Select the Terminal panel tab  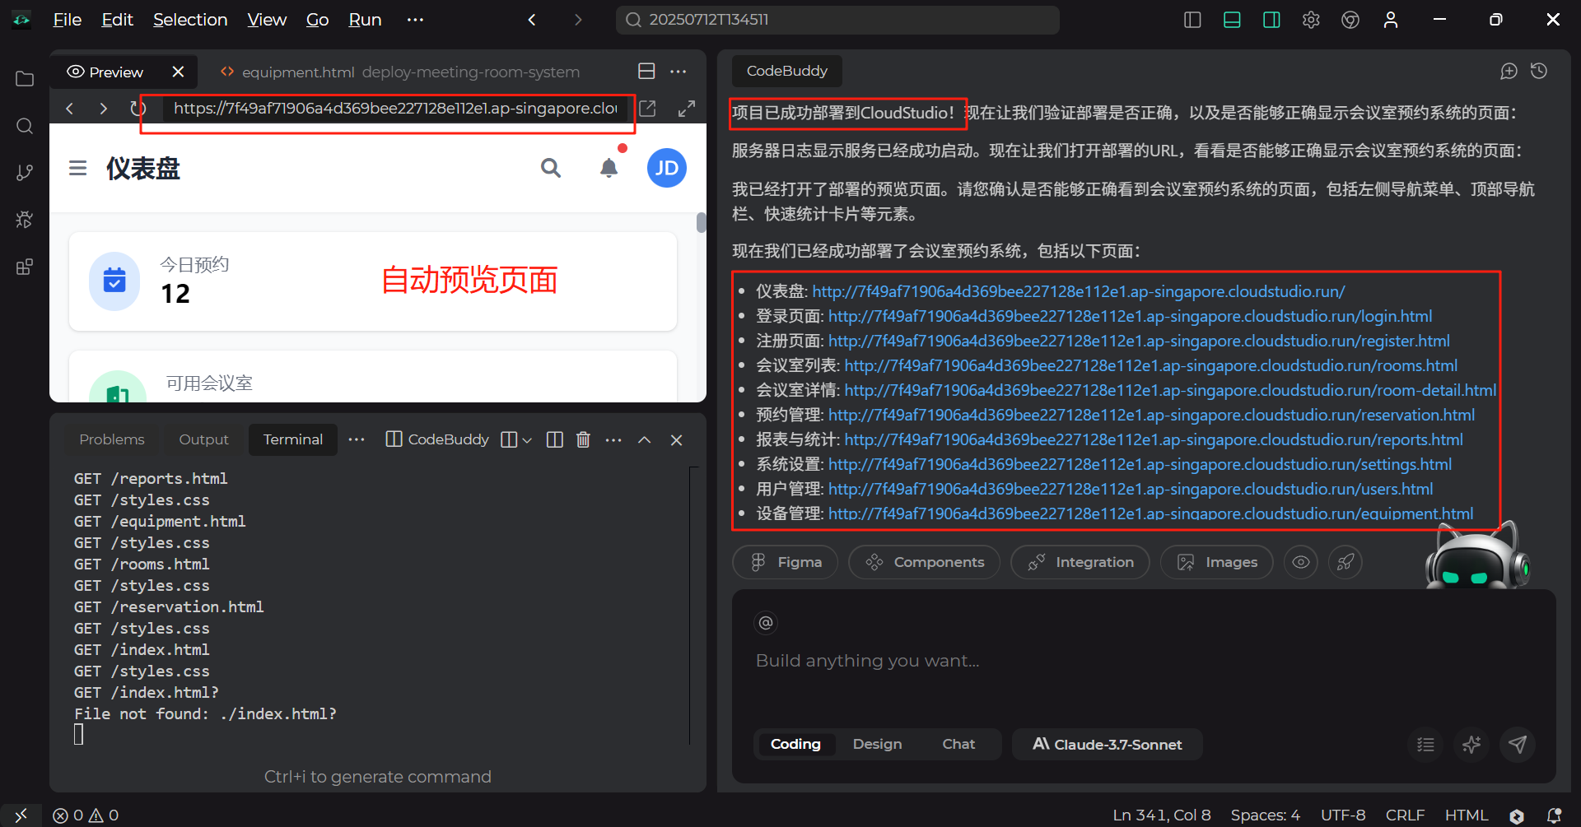point(293,440)
